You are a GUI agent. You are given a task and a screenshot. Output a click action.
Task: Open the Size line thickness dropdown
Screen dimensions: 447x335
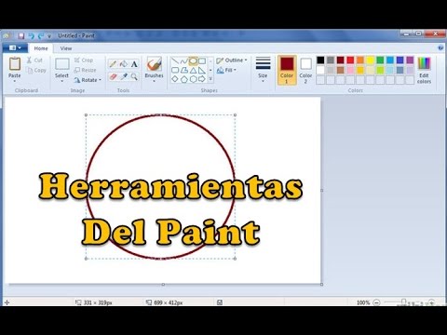[263, 70]
